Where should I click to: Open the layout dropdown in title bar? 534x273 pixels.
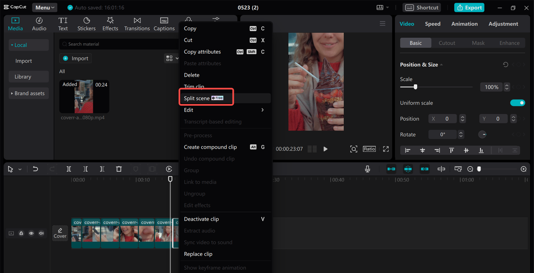point(383,7)
